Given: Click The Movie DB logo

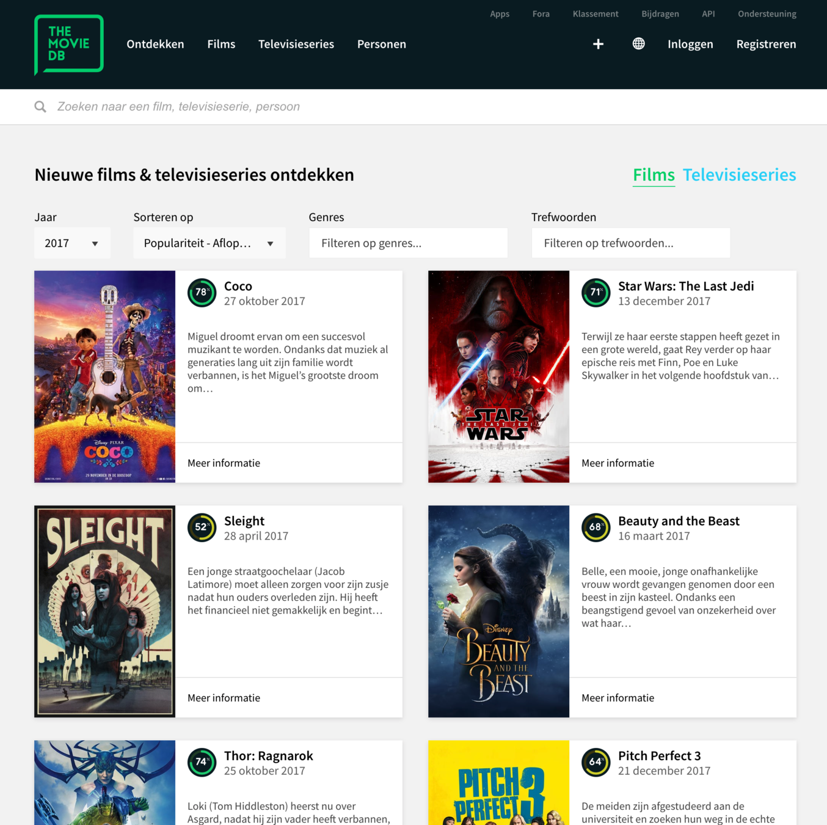Looking at the screenshot, I should point(69,45).
